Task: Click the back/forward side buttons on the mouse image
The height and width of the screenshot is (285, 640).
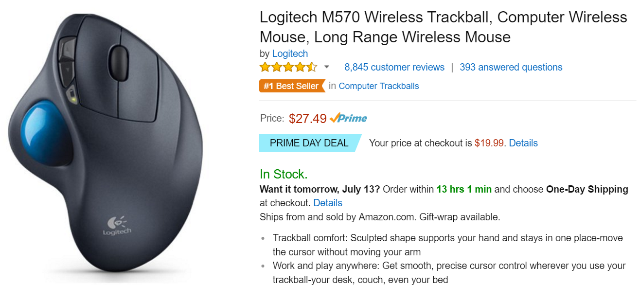Action: (67, 57)
